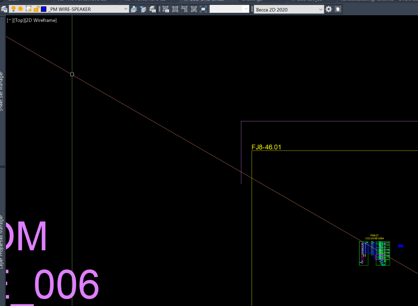Toggle viewport freeze icon for current layer
Image resolution: width=418 pixels, height=306 pixels.
tap(29, 9)
